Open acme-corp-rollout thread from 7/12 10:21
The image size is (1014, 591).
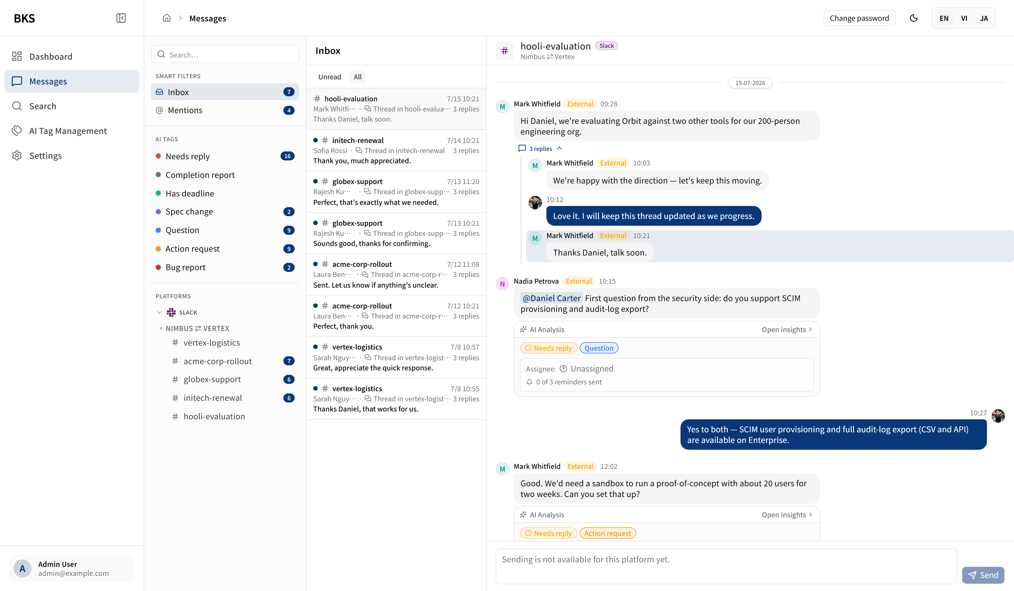tap(396, 316)
